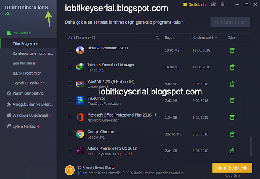Open Araççubukları ve Eklentiler section
This screenshot has height=179, width=260.
pyautogui.click(x=33, y=104)
